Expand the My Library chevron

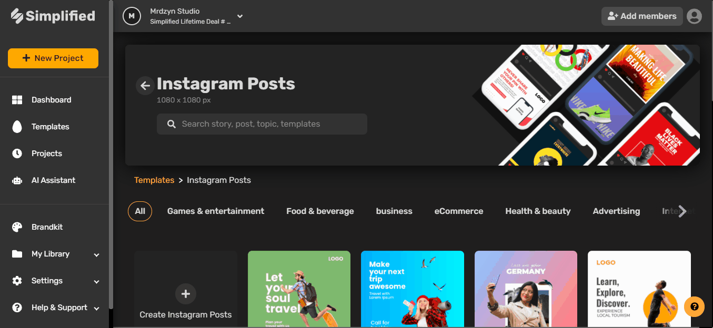96,254
